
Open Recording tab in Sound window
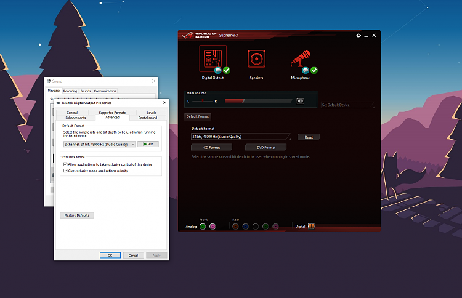click(x=70, y=91)
